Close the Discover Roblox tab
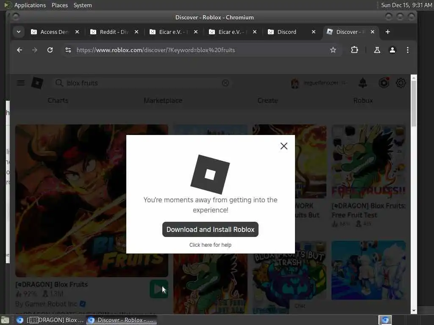Screen dimensions: 434x325 coord(373,32)
